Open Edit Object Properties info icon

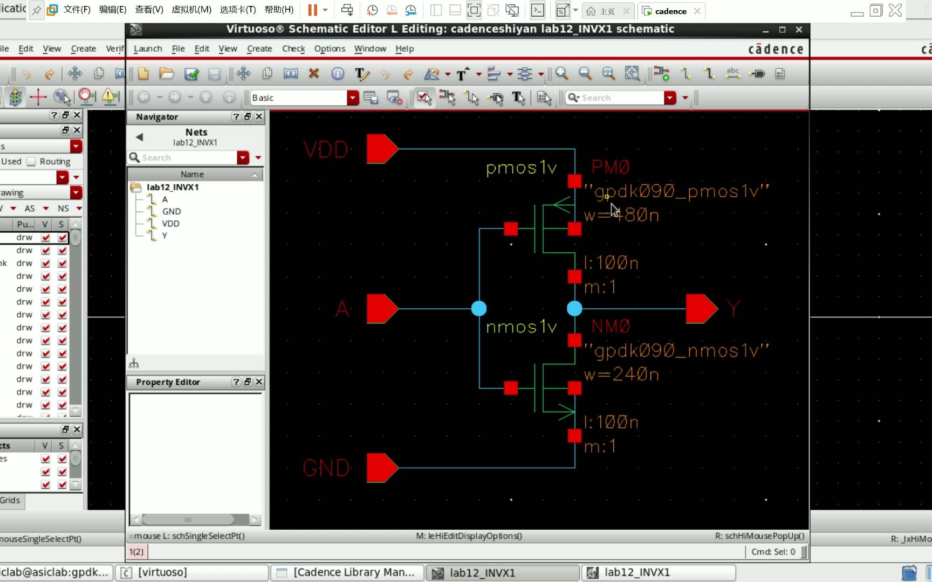[338, 73]
